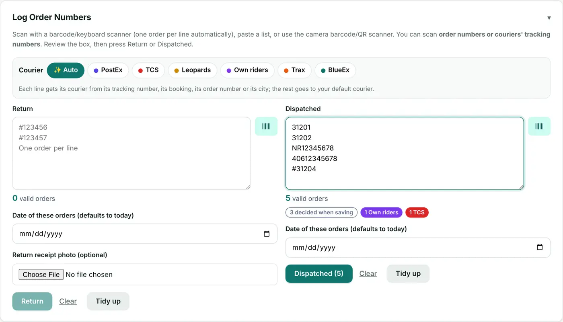Choose TCS as the courier
Image resolution: width=563 pixels, height=322 pixels.
[x=148, y=70]
